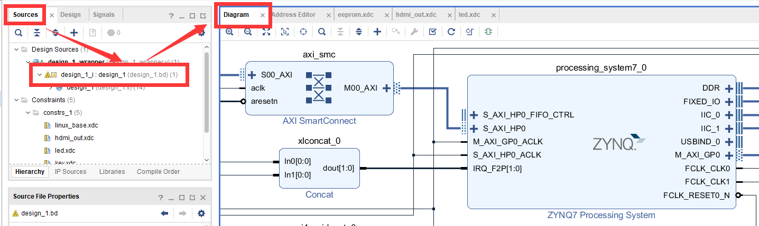Screen dimensions: 759x226
Task: Expand the S00_AXI port on axi_smc
Action: [252, 75]
